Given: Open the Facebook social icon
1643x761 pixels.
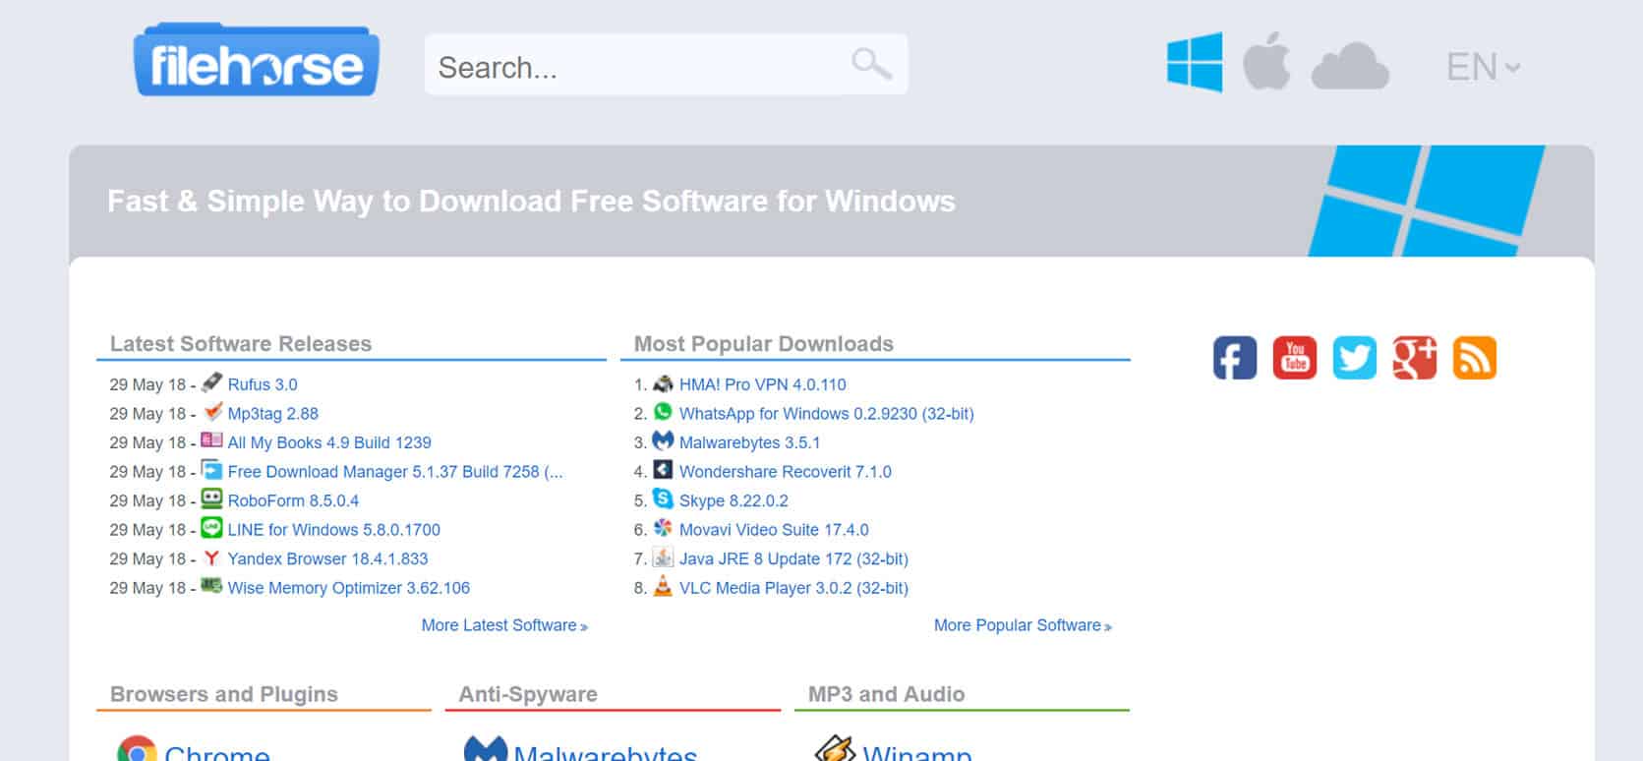Looking at the screenshot, I should pyautogui.click(x=1235, y=358).
